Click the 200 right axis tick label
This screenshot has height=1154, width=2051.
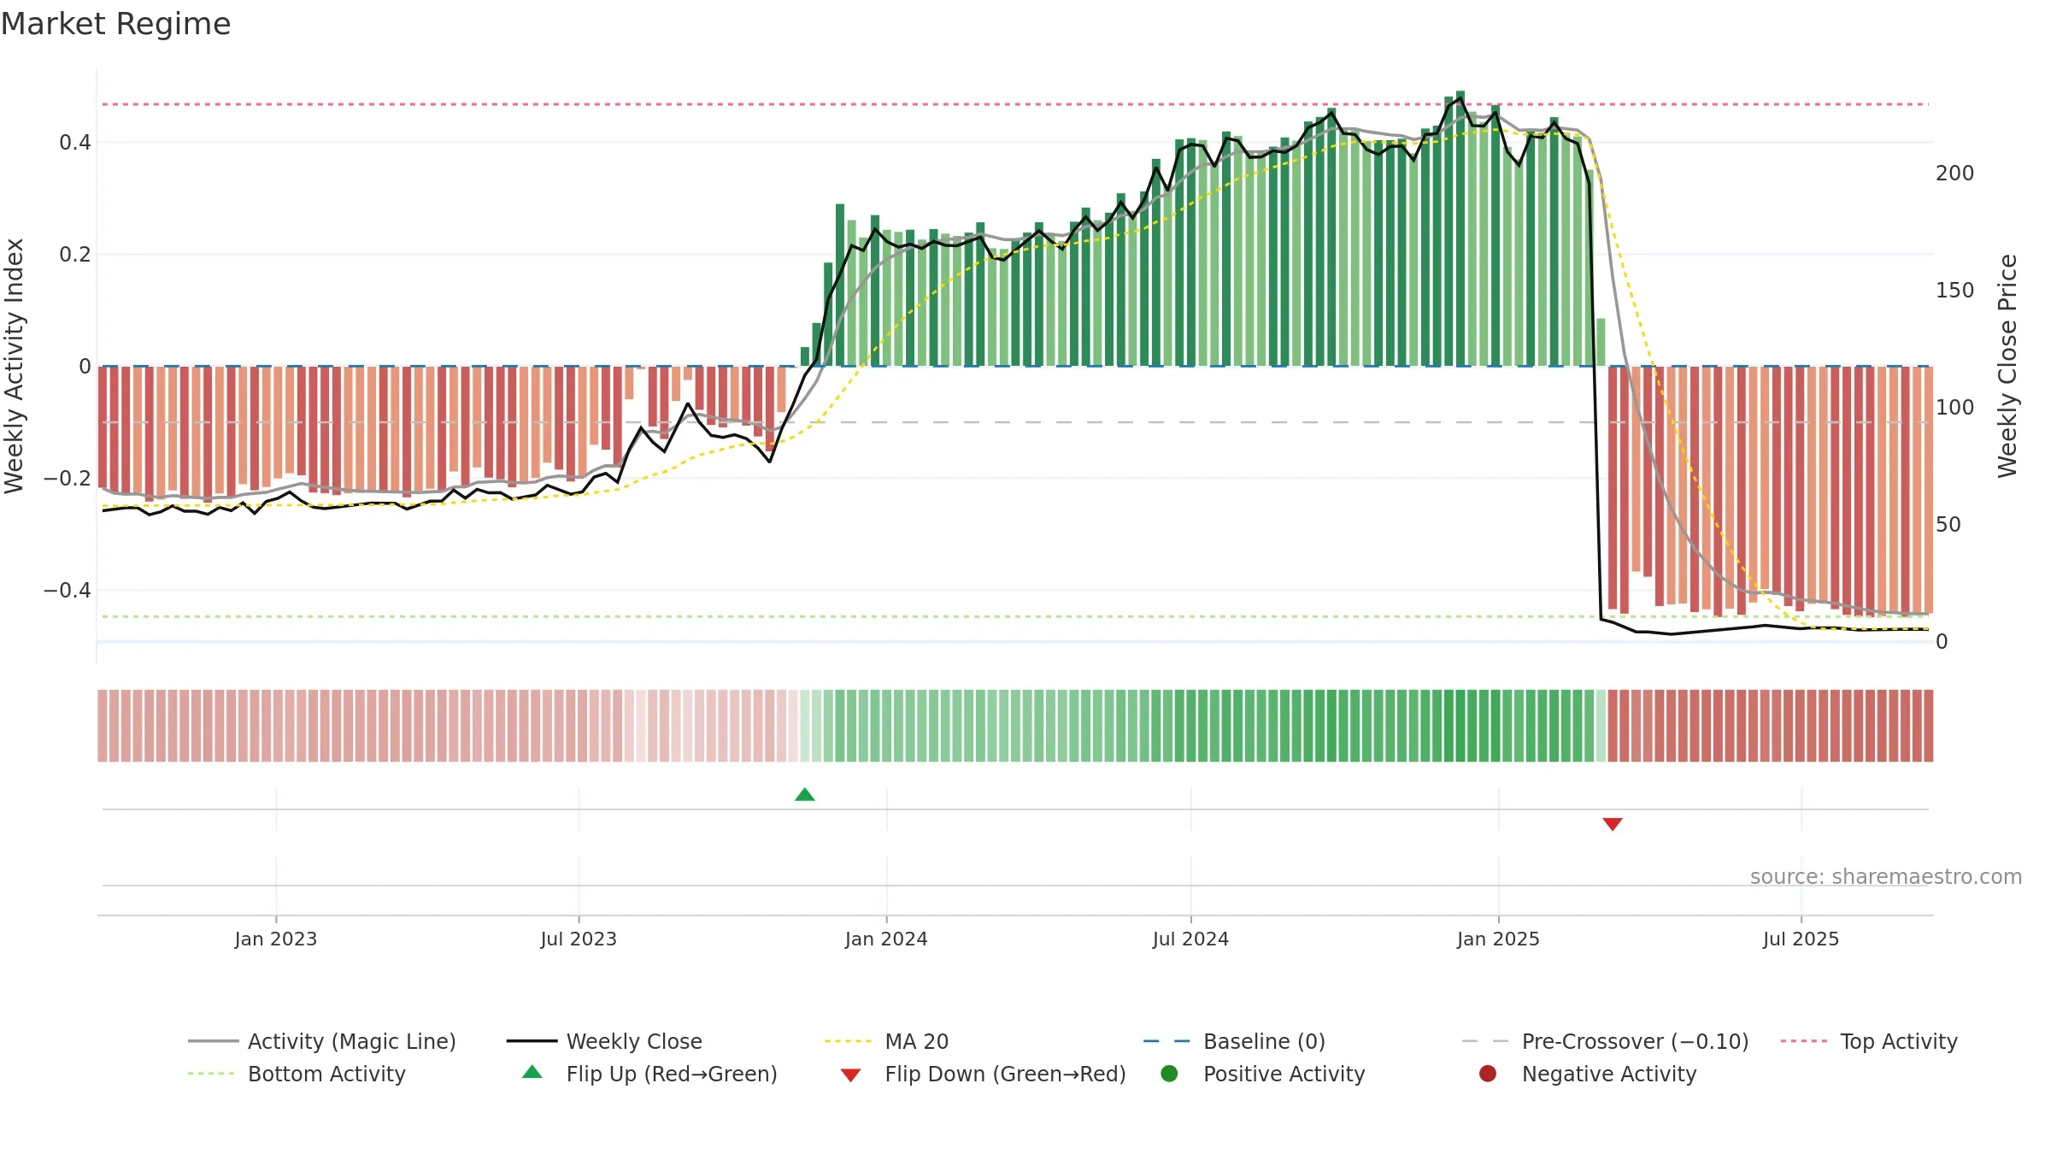click(1955, 174)
